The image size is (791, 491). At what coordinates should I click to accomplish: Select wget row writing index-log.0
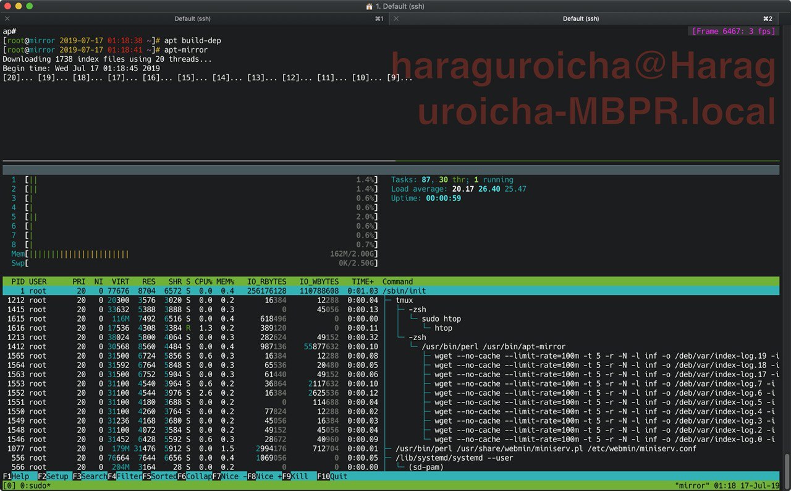pos(391,439)
